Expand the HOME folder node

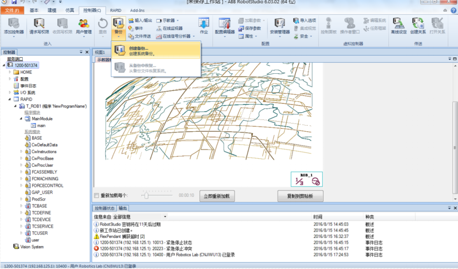10,72
